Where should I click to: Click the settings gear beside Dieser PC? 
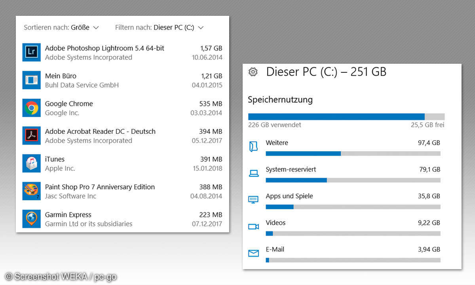click(x=253, y=72)
